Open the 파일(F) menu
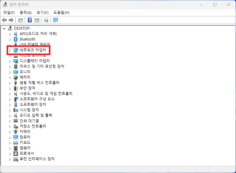Image resolution: width=236 pixels, height=173 pixels. (x=9, y=13)
